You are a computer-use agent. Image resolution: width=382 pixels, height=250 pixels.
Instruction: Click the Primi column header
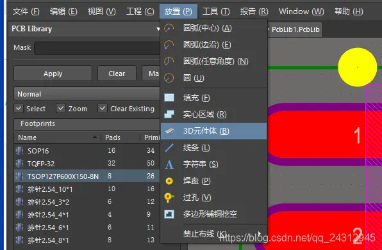click(151, 137)
